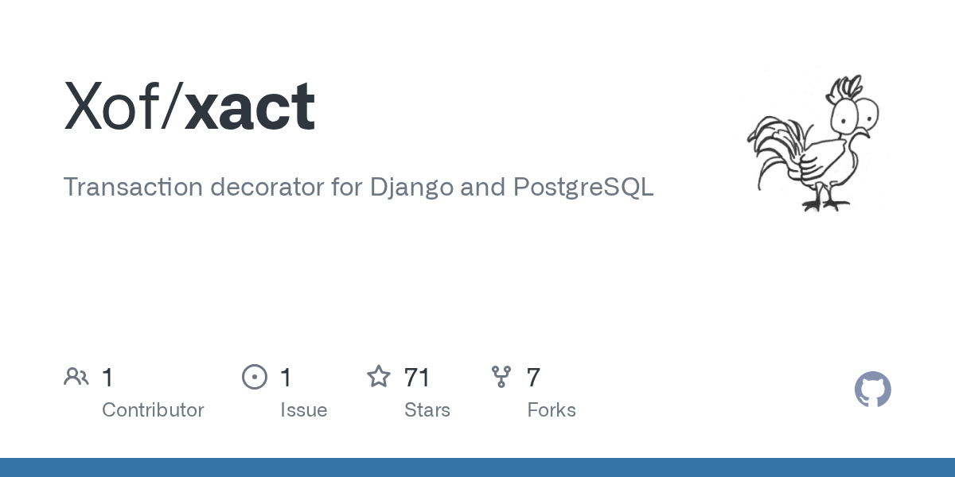Click the word PostgreSQL in description

coord(583,188)
